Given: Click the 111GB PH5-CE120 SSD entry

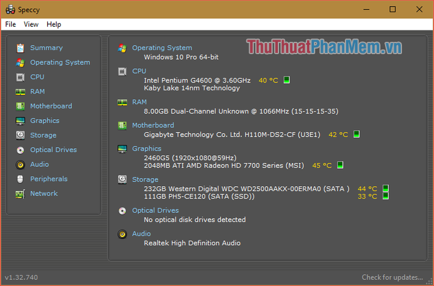Looking at the screenshot, I should (x=199, y=197).
